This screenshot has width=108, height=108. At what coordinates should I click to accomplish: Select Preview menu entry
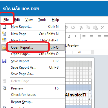(33, 88)
